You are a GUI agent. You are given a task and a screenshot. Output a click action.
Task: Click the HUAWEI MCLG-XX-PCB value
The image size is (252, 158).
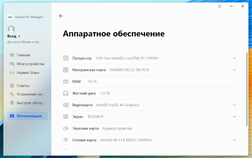click(129, 70)
